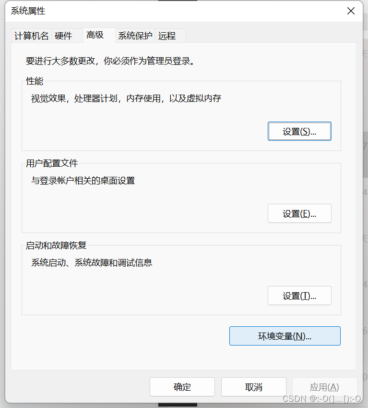Click the text 系统启动、系统故障和调试信息
This screenshot has width=368, height=408.
(92, 262)
